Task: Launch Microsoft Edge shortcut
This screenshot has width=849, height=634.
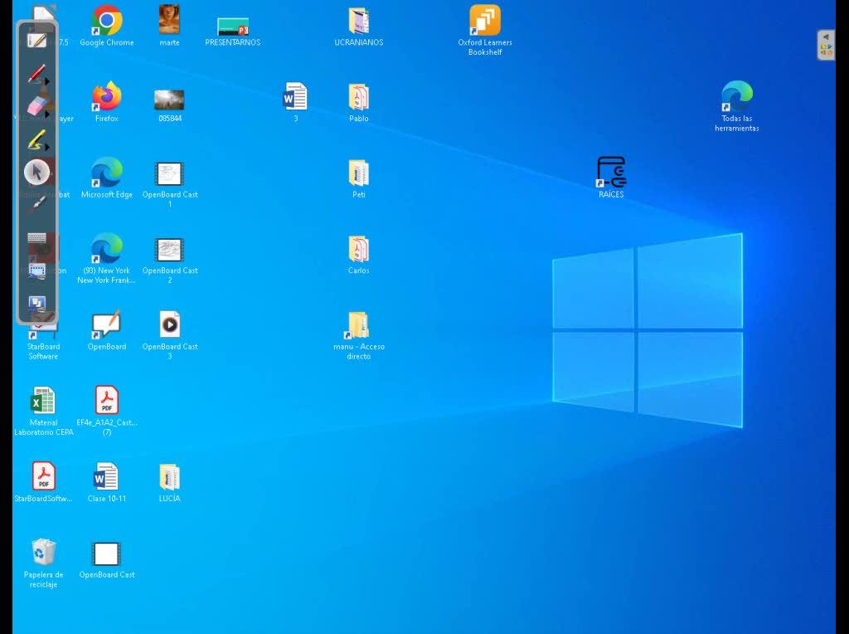Action: (x=107, y=178)
